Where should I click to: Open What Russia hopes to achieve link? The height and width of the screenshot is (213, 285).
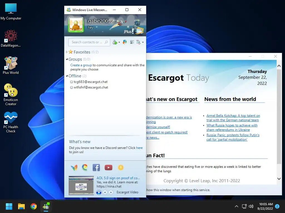[x=232, y=128]
